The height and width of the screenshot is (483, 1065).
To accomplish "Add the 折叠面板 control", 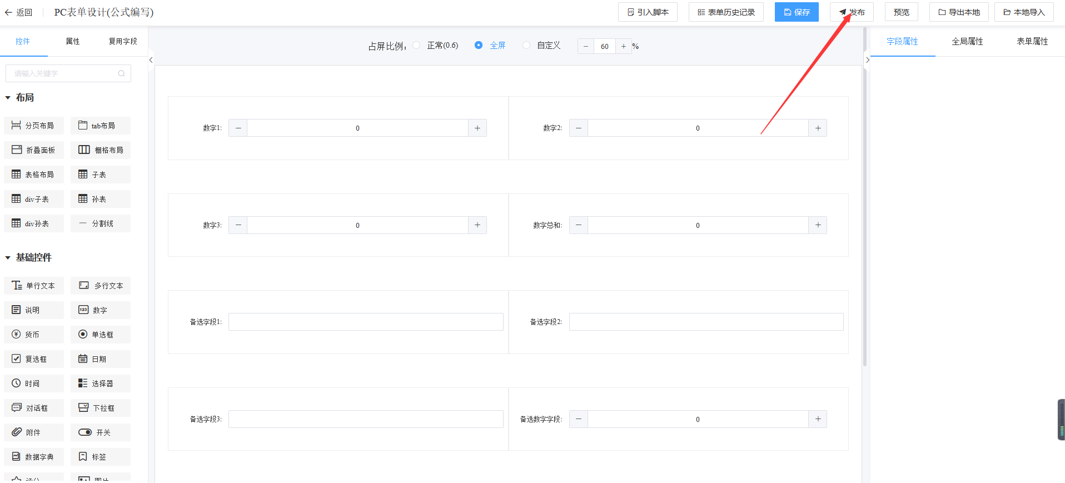I will [x=34, y=150].
